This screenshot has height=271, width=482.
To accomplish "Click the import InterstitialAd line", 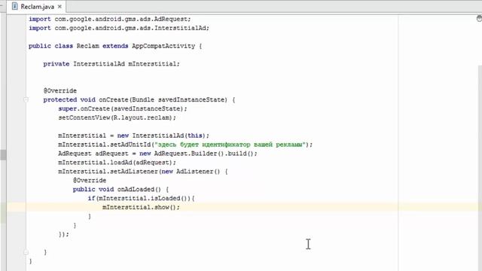I will pyautogui.click(x=119, y=28).
